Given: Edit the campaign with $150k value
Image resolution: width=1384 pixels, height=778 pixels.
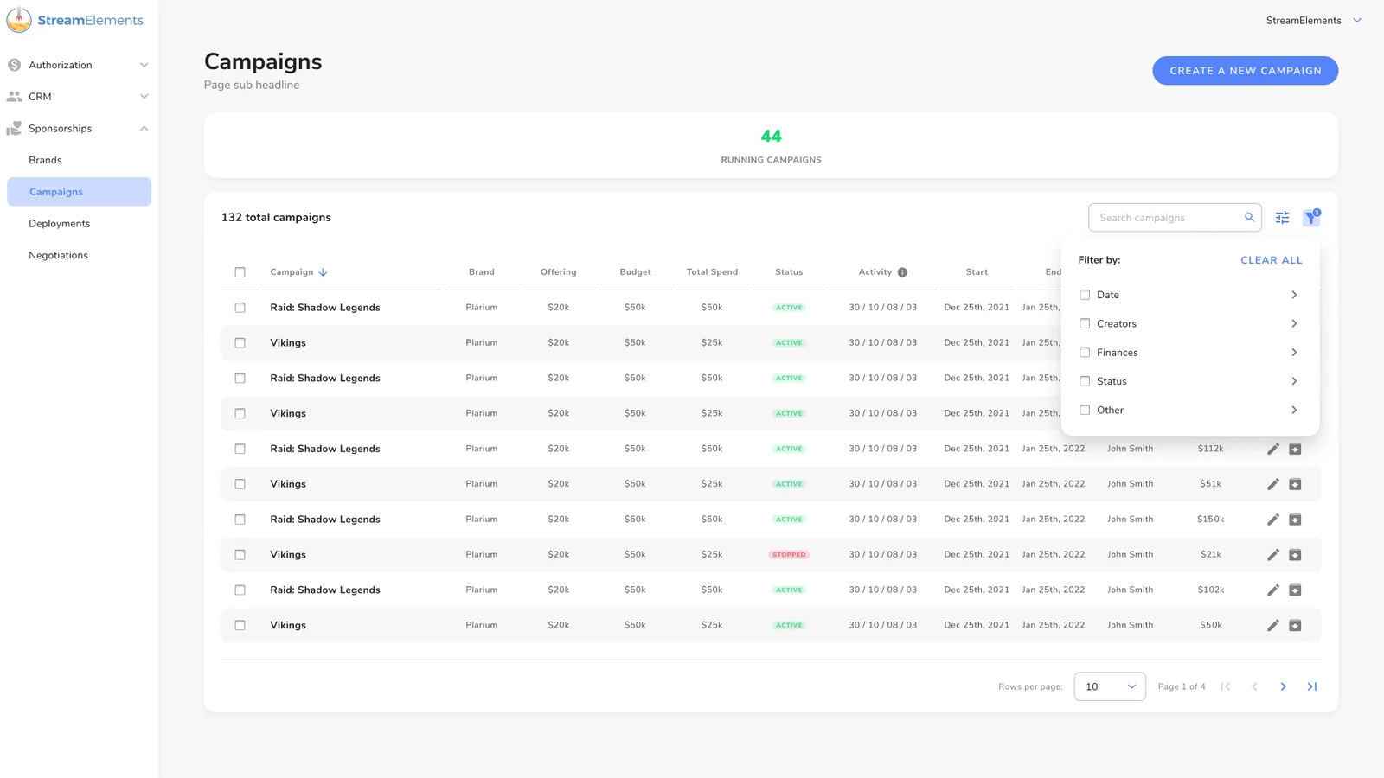Looking at the screenshot, I should 1272,520.
